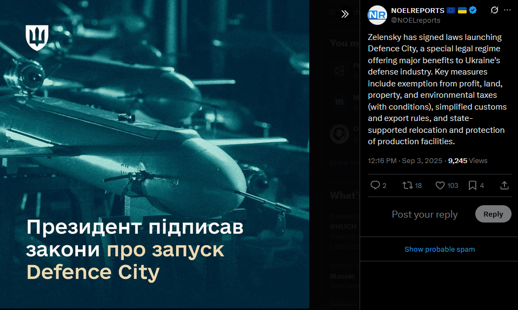Open the three-dot more options menu
This screenshot has width=518, height=310.
[507, 10]
